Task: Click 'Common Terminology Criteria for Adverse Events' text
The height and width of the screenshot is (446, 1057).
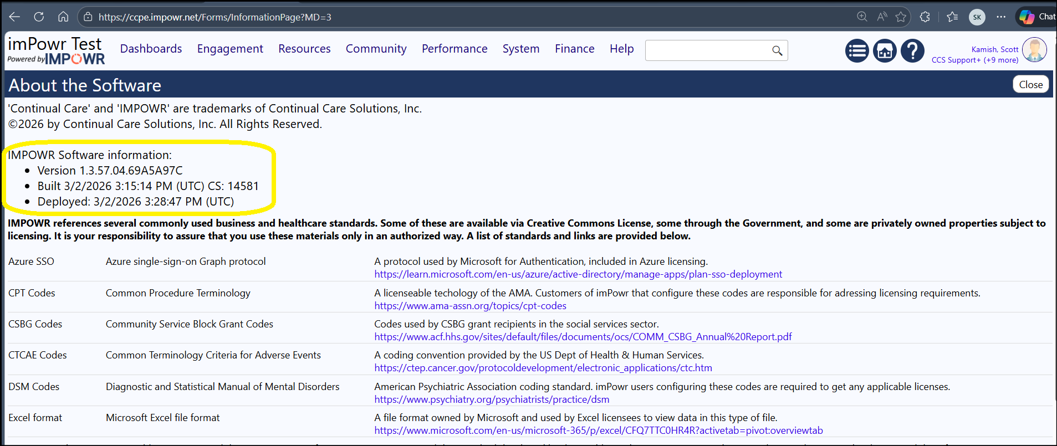Action: (x=213, y=355)
